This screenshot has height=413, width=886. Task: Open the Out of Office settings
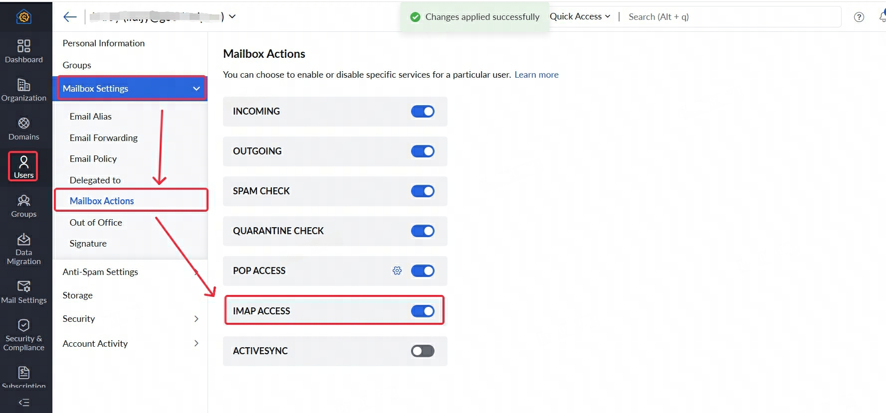click(96, 223)
